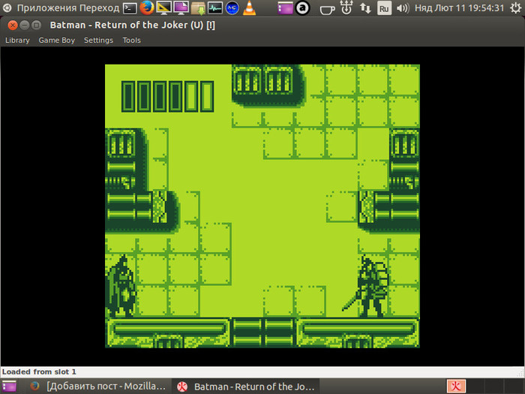Image resolution: width=525 pixels, height=394 pixels.
Task: Click the 'Loaded from slot 1' status text
Action: (39, 372)
